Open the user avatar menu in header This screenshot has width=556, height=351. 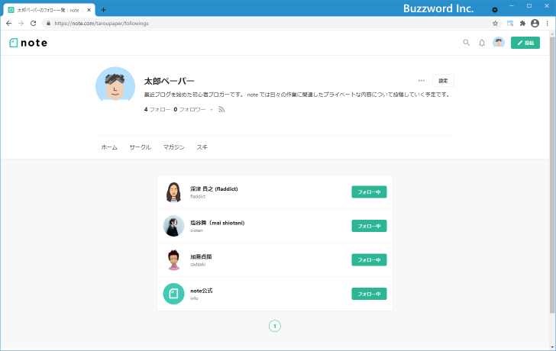pos(499,43)
